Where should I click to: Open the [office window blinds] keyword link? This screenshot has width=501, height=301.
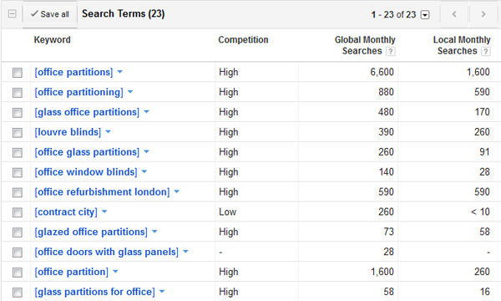(86, 171)
